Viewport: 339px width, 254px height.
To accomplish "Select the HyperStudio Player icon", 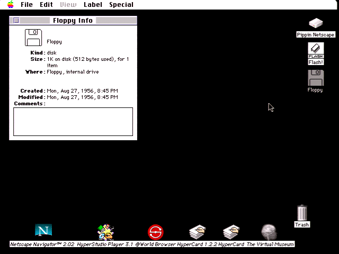I will (105, 232).
